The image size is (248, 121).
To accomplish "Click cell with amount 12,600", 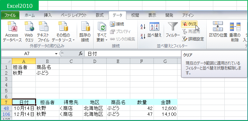I will 165,108.
